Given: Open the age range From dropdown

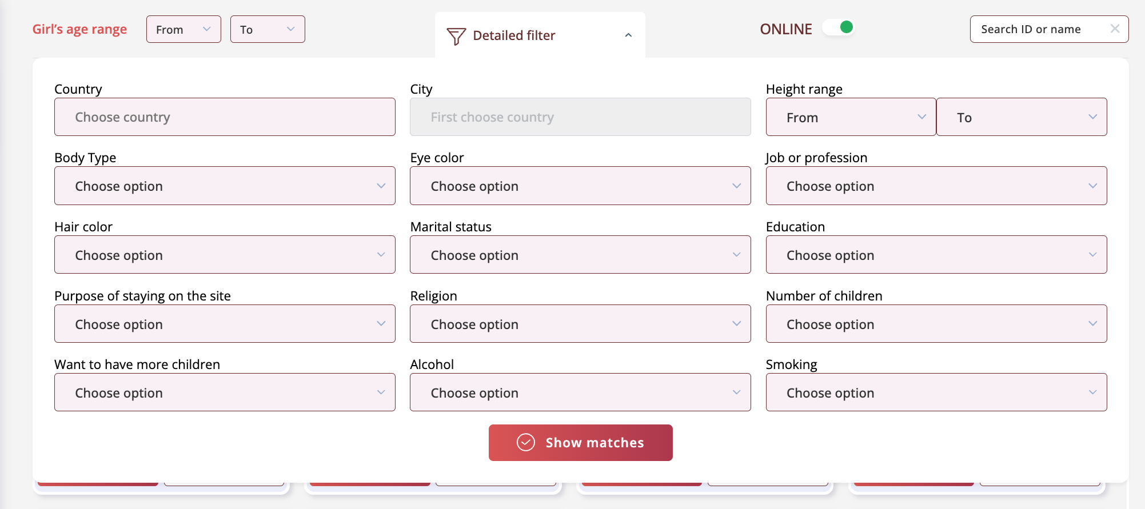Looking at the screenshot, I should [183, 29].
